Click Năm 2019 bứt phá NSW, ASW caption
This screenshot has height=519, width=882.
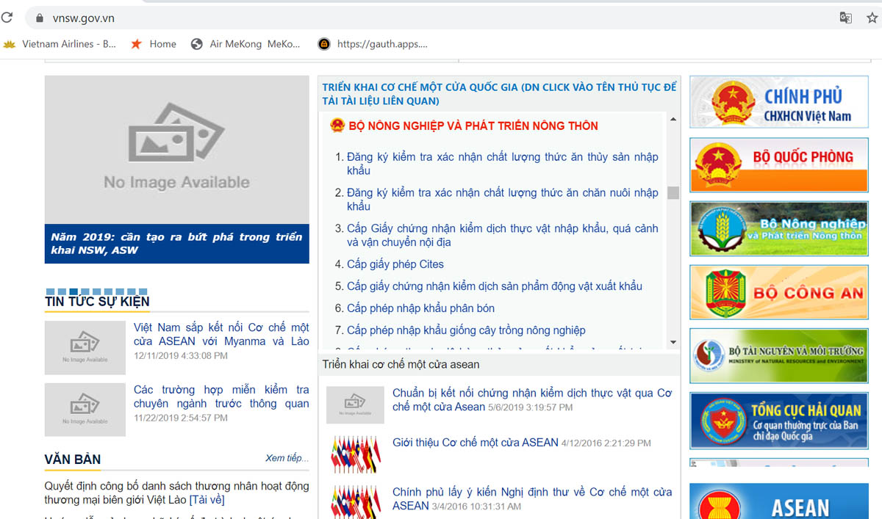point(176,244)
